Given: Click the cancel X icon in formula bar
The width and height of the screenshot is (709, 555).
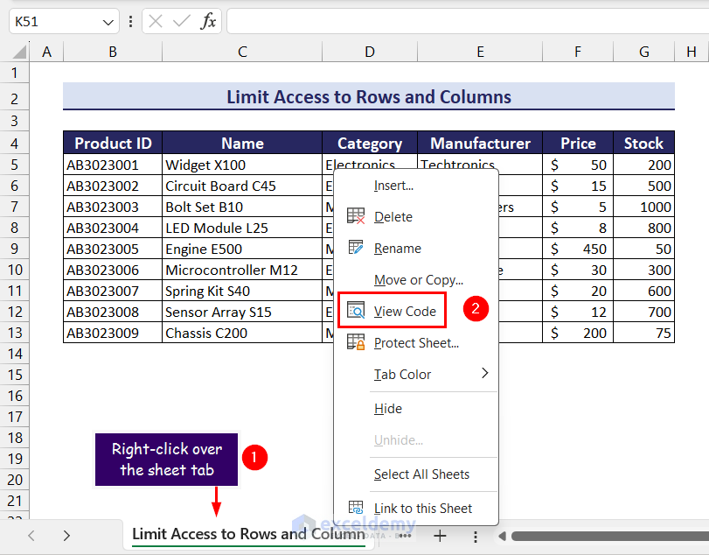Looking at the screenshot, I should click(156, 21).
